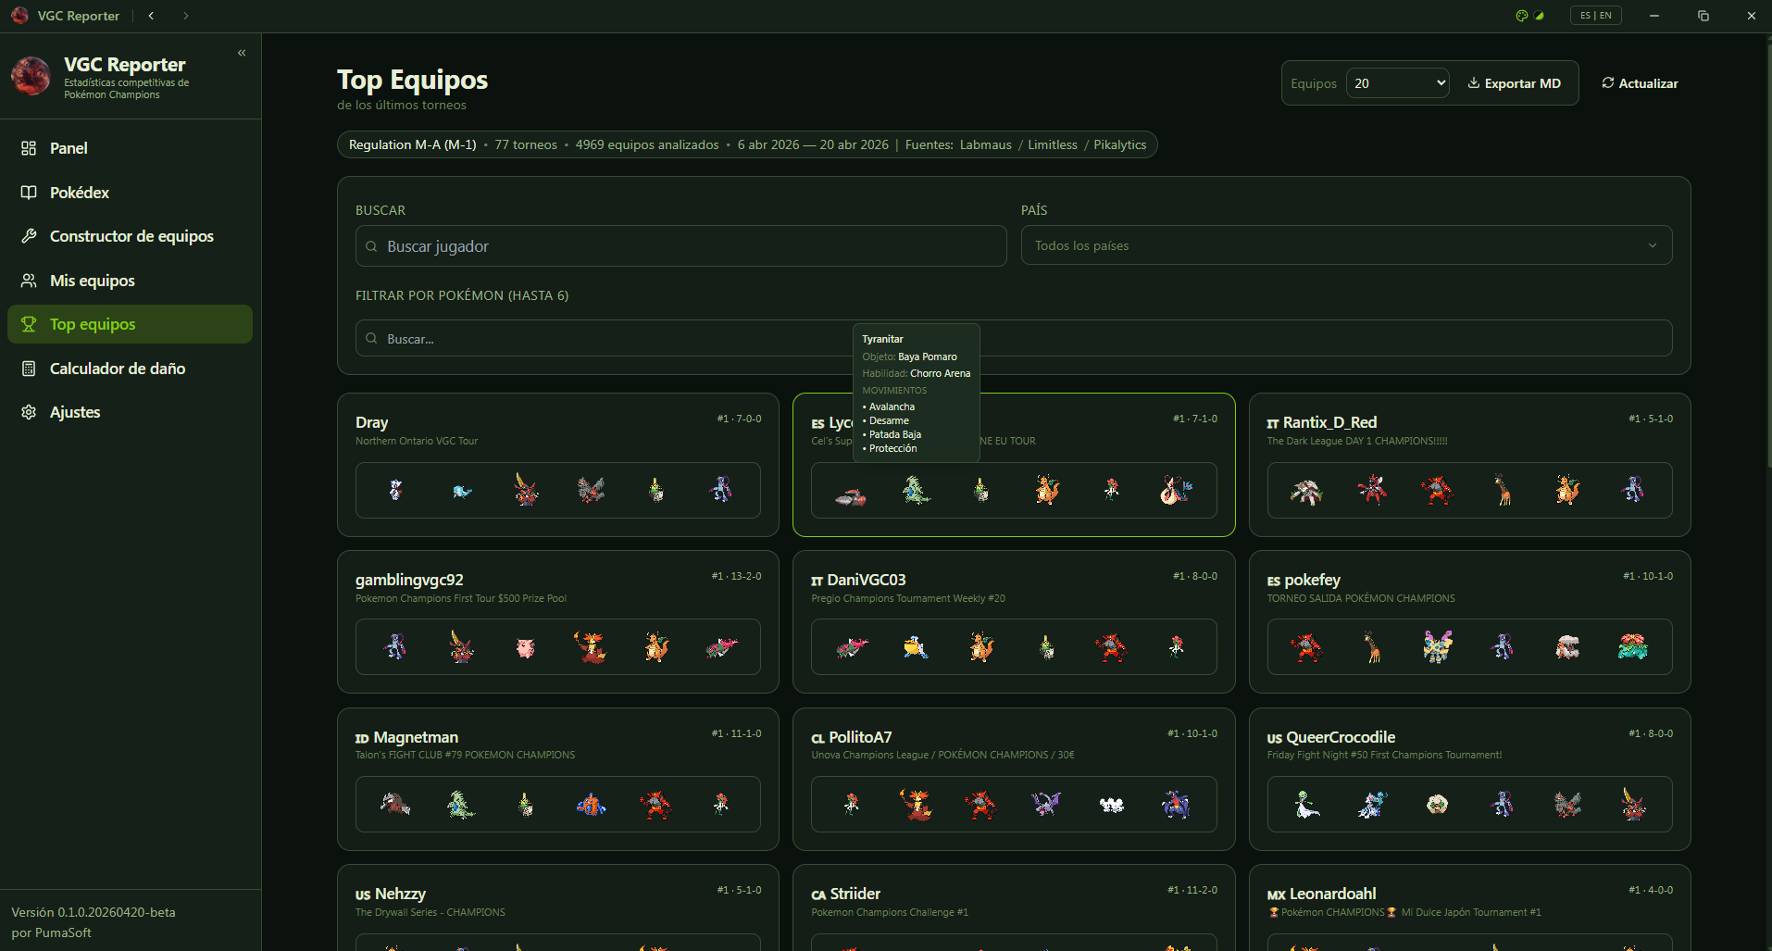Viewport: 1772px width, 951px height.
Task: Refresh data with the Actualizar button
Action: (x=1640, y=83)
